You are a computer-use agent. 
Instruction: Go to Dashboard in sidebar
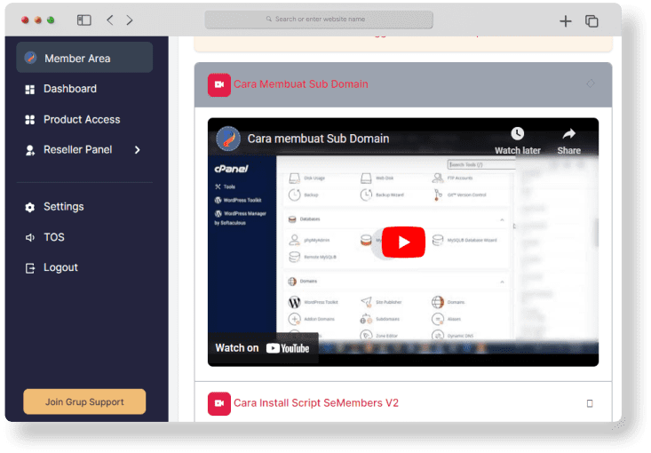tap(69, 89)
